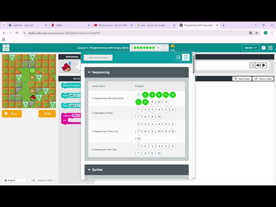Open the turn left angle dropdown
The image size is (276, 207).
click(75, 95)
